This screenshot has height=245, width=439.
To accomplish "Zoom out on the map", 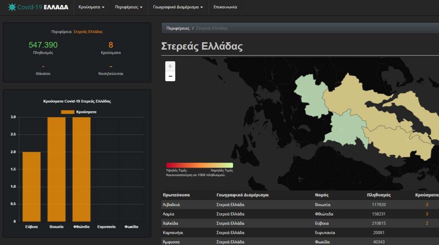I will pos(170,77).
